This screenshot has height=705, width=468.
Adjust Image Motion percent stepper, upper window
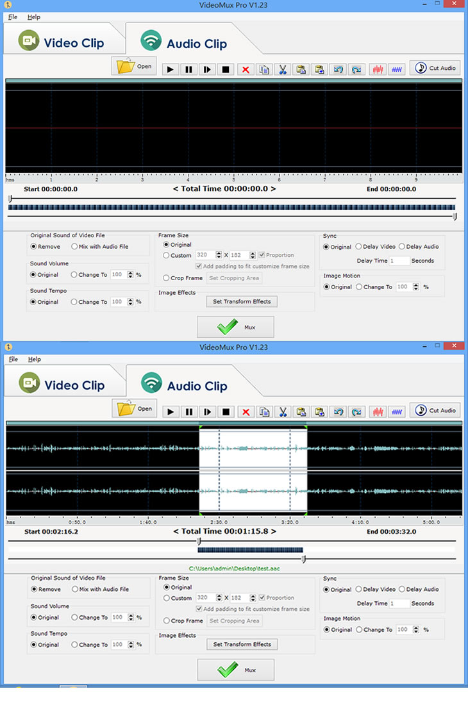416,286
